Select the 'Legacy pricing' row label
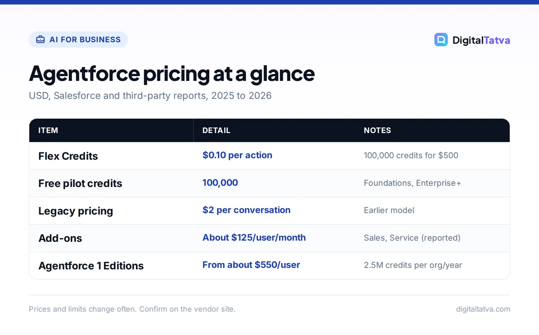This screenshot has height=335, width=539. [75, 211]
